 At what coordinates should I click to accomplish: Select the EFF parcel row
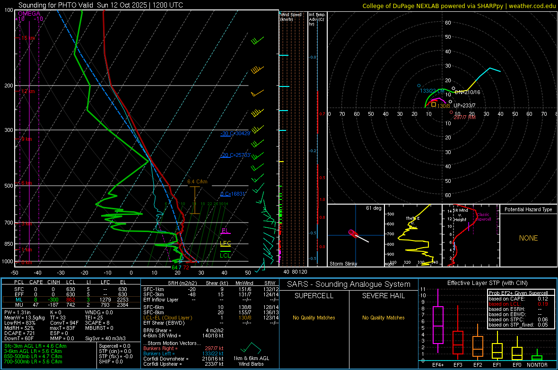[x=70, y=294]
